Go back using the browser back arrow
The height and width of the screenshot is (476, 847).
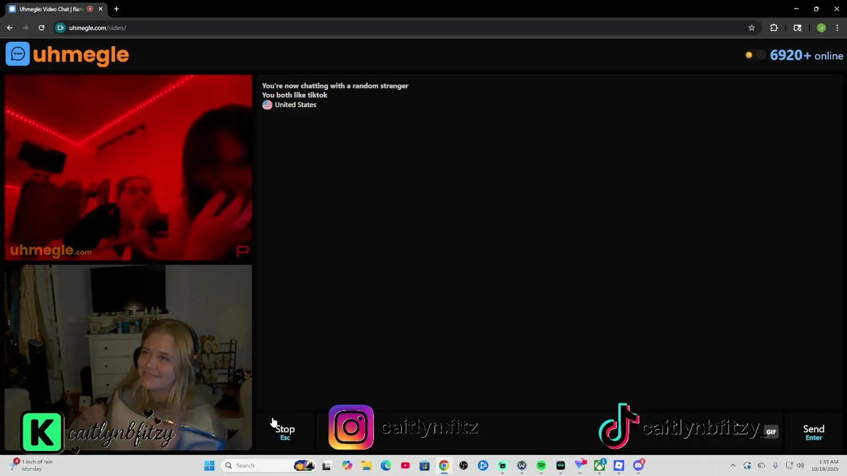pos(9,28)
